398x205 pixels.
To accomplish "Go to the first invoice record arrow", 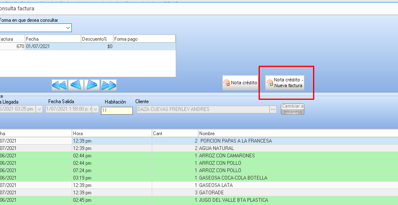I will [x=59, y=85].
